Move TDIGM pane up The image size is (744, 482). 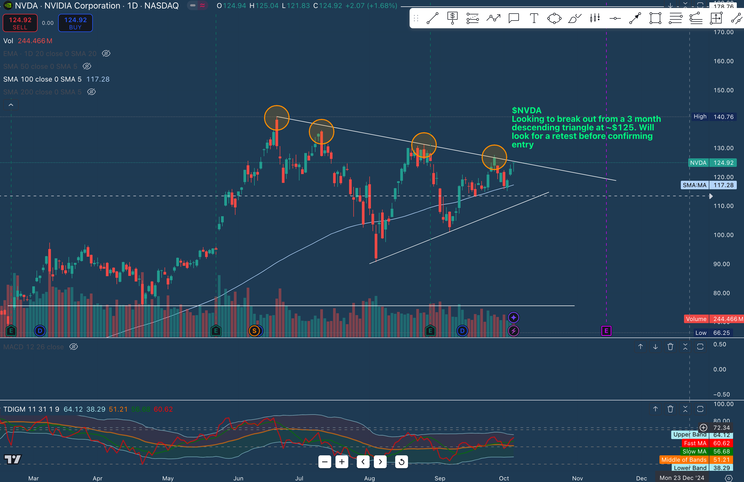[655, 409]
